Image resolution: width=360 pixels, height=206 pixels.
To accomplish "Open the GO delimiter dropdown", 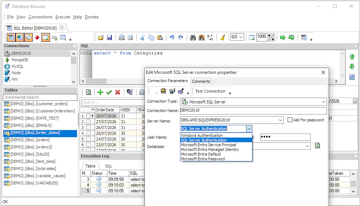I will [241, 37].
